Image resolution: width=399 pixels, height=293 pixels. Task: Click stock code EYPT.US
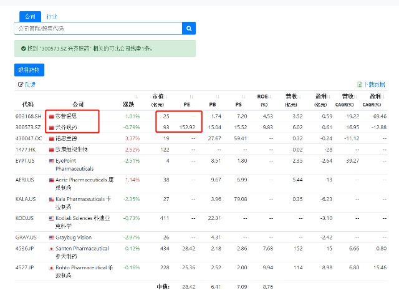tap(25, 161)
